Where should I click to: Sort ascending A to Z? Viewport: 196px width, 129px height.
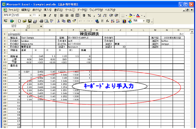[x=113, y=21]
